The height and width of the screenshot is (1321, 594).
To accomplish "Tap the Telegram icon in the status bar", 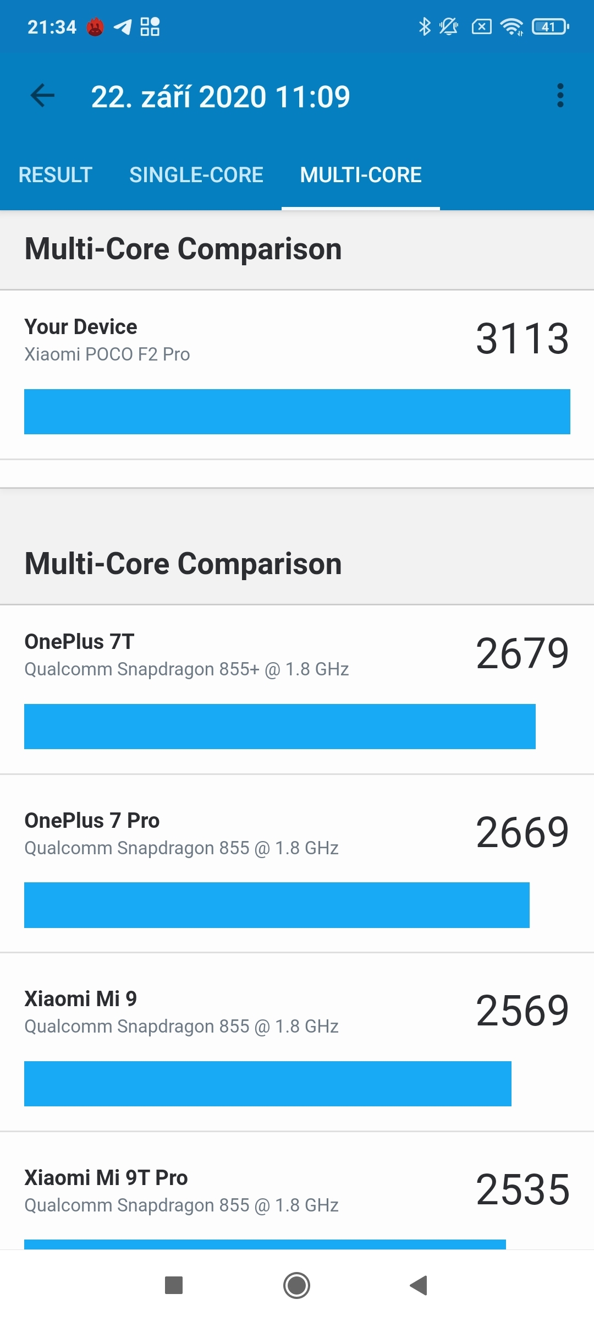I will point(122,26).
